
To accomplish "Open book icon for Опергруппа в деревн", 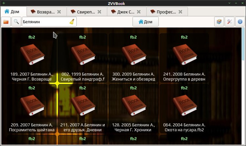I will click(185, 55).
